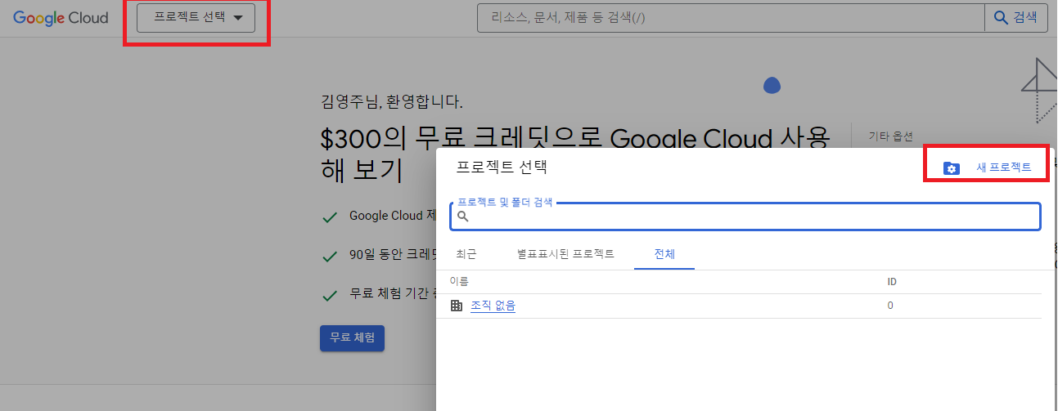Screen dimensions: 1058x411
Task: Click the magnifier icon in project search
Action: click(463, 217)
